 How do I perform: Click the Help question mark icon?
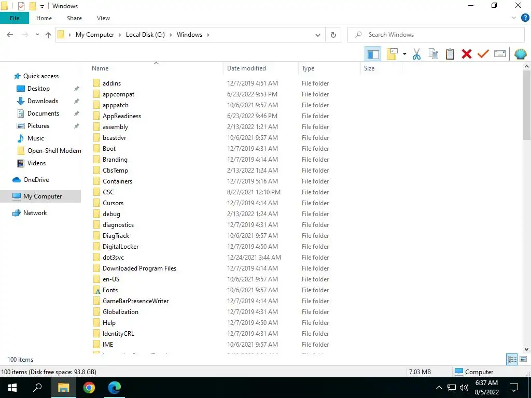525,18
